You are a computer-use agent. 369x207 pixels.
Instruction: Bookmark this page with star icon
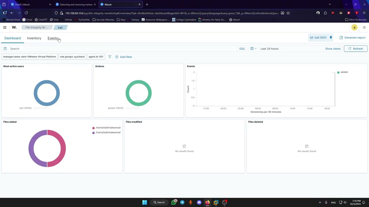[x=288, y=13]
